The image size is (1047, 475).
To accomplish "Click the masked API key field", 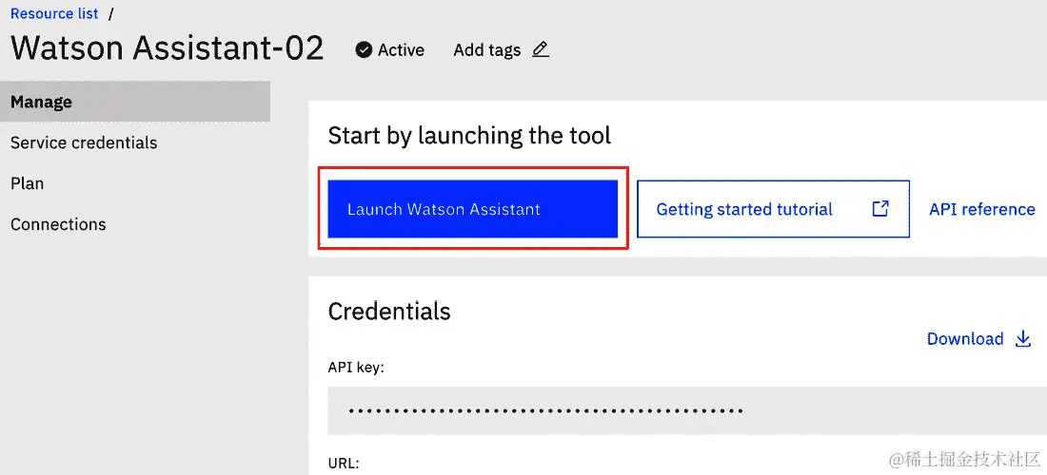I will click(x=687, y=410).
